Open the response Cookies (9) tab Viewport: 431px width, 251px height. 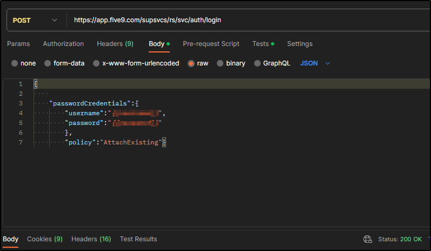pyautogui.click(x=45, y=239)
